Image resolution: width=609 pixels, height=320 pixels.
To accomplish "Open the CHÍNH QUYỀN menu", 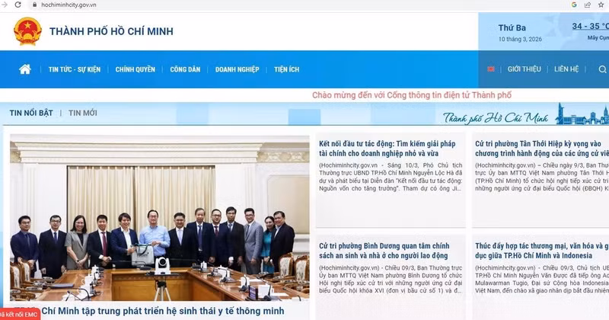I will tap(136, 69).
